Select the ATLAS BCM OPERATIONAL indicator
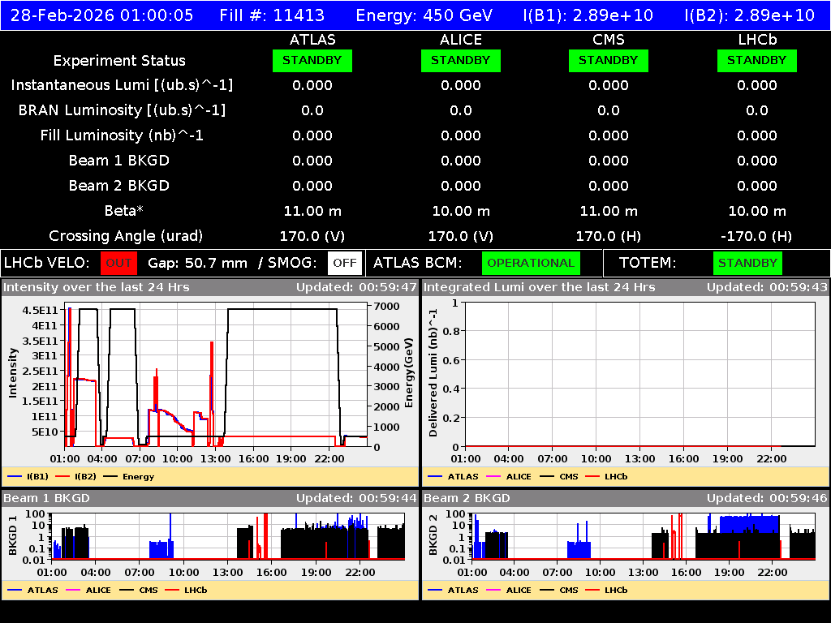The width and height of the screenshot is (831, 623). click(531, 263)
